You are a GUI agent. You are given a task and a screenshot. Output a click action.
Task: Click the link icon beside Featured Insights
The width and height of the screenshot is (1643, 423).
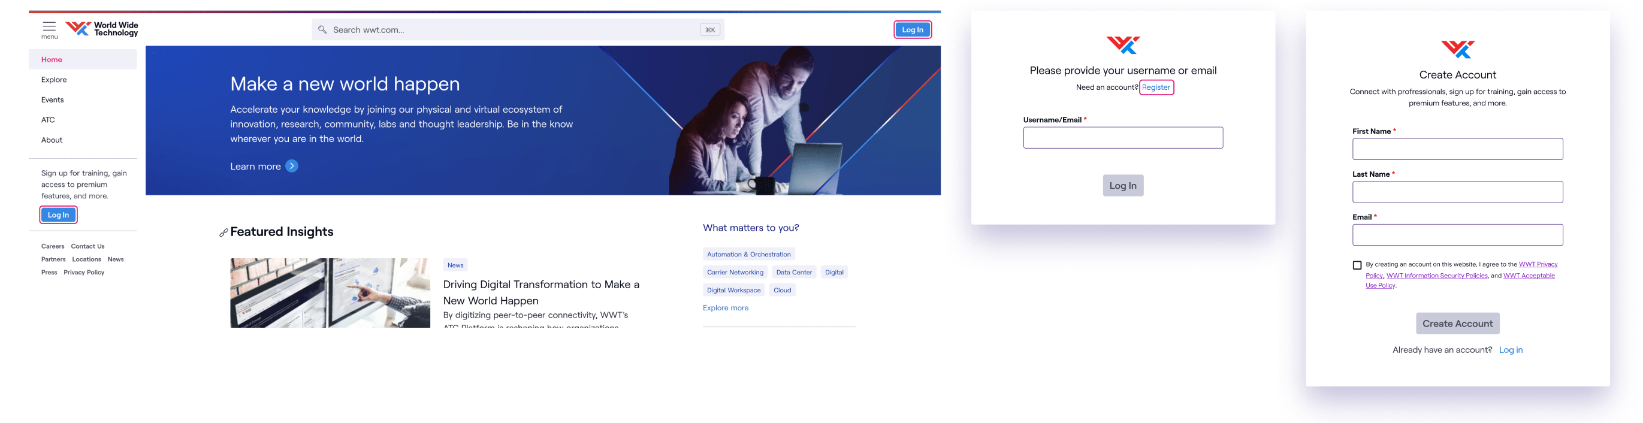224,233
